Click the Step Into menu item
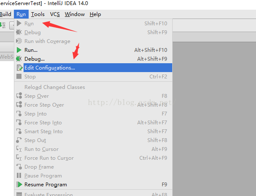 [x=93, y=114]
